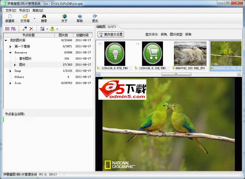The width and height of the screenshot is (245, 179).
Task: Click the 搜索 binoculars icon
Action: [x=44, y=16]
